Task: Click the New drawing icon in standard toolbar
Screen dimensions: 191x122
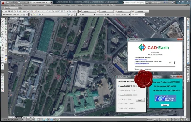Action: 4,11
